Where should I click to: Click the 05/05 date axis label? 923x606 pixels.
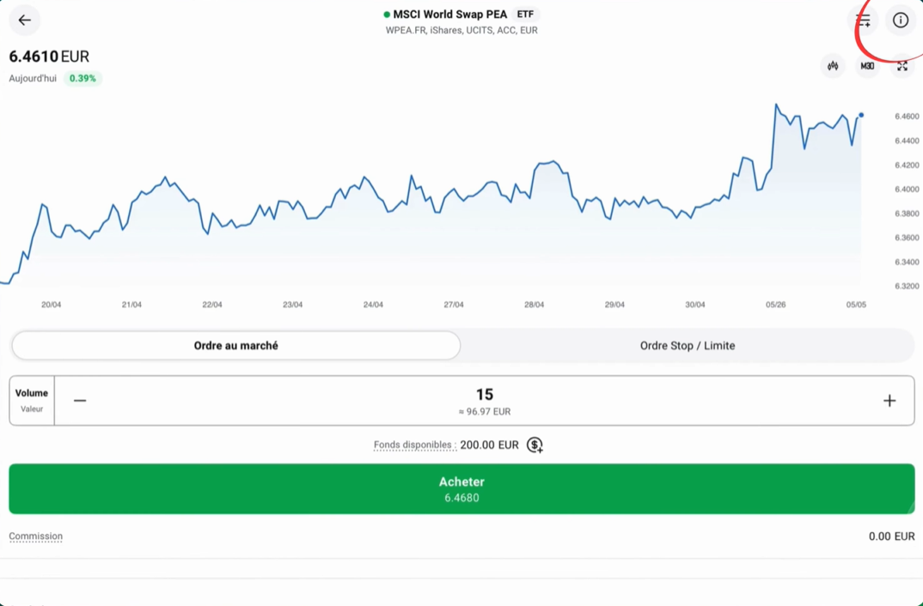point(856,305)
